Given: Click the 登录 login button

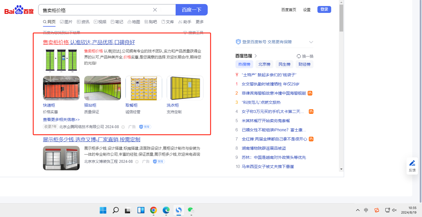Looking at the screenshot, I should tap(324, 9).
